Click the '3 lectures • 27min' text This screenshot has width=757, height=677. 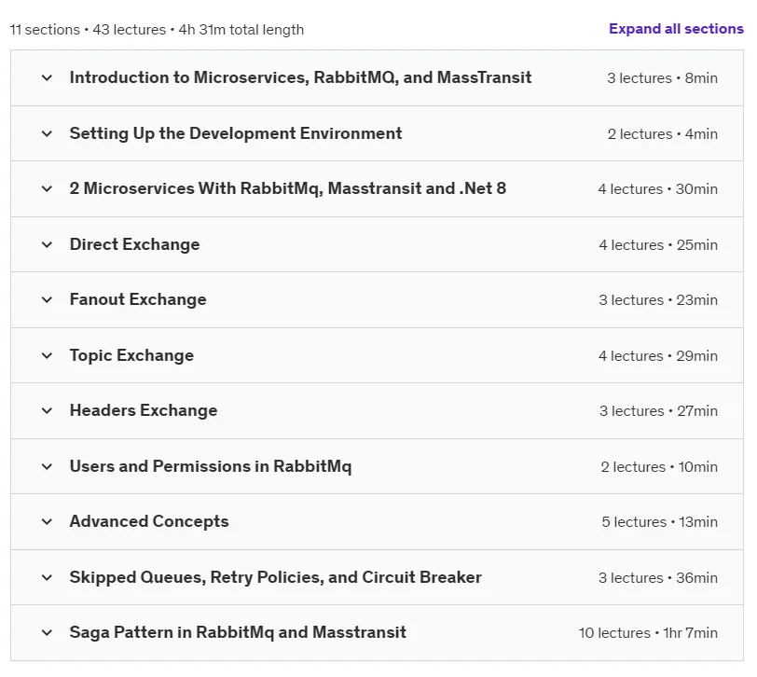point(658,411)
